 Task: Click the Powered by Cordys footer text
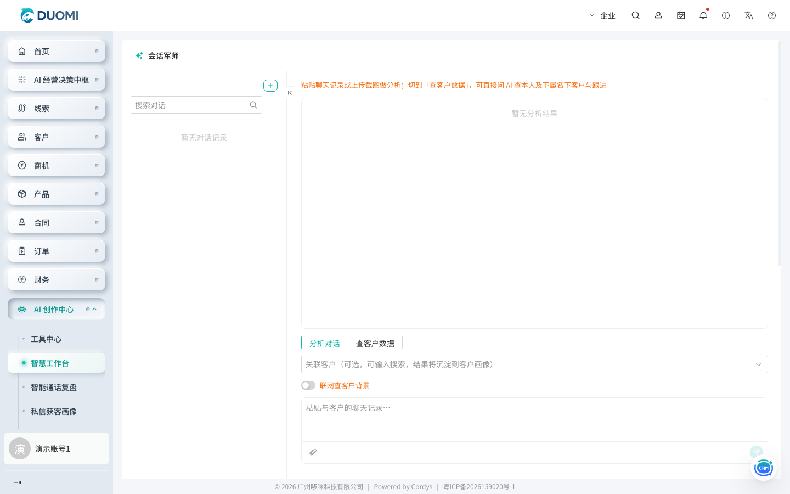click(x=403, y=487)
